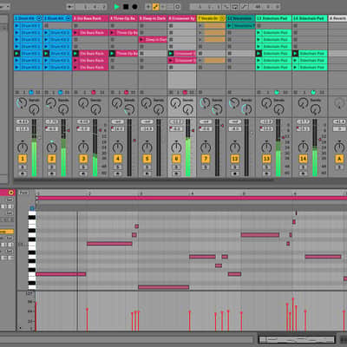Stop playback with the square Stop button

(x=126, y=7)
